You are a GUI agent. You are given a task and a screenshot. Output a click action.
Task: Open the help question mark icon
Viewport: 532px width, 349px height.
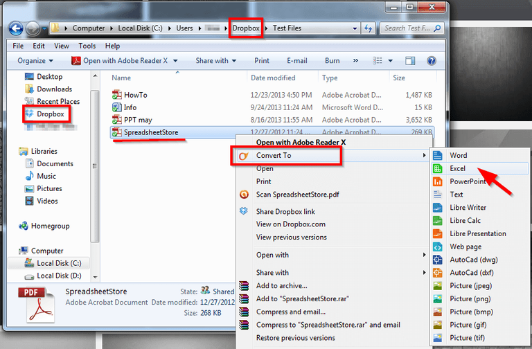(432, 61)
